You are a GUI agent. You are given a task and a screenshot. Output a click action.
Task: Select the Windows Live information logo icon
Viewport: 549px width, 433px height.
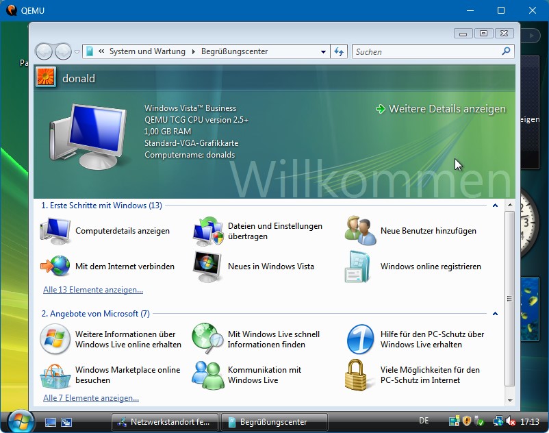point(55,339)
